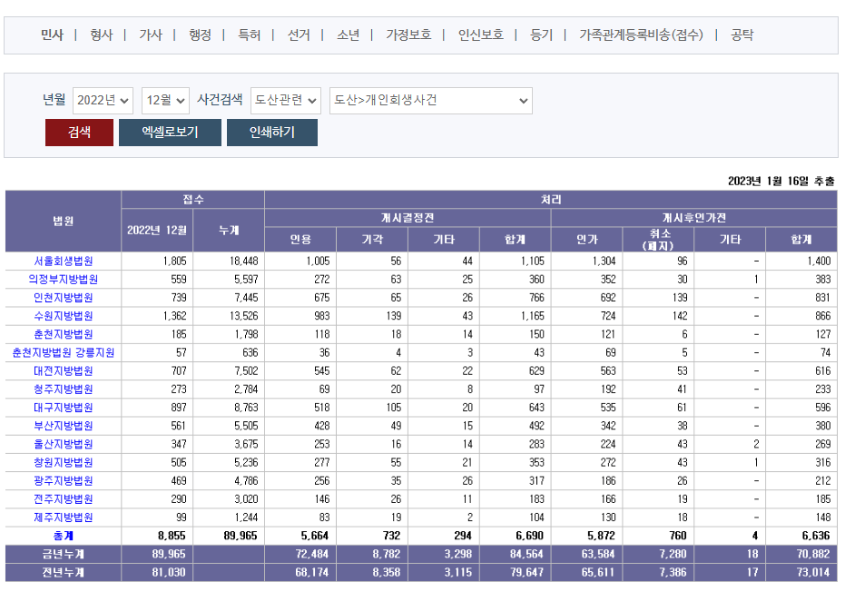
Task: Select the 선거 tab
Action: tap(299, 35)
